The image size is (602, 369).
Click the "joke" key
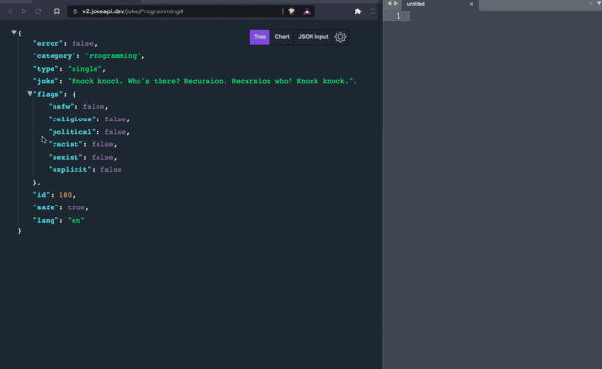(46, 81)
